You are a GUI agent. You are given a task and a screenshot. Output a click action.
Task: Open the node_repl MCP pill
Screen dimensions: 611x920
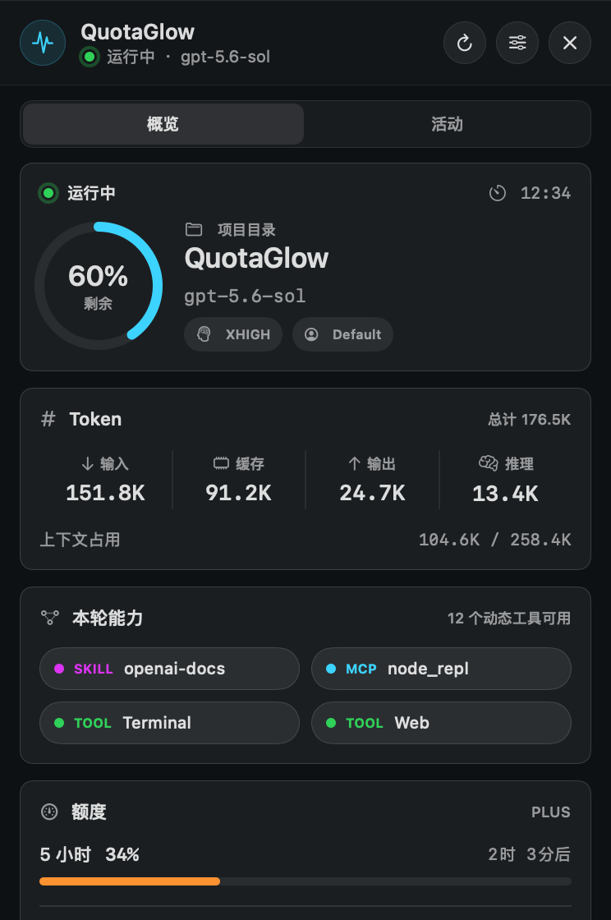pyautogui.click(x=441, y=669)
